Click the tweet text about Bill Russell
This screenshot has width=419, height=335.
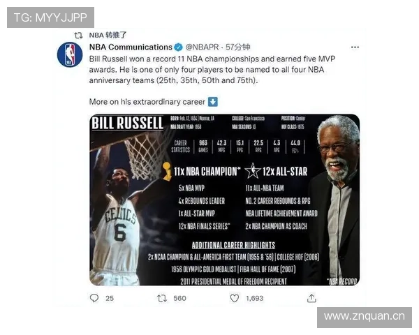(212, 70)
